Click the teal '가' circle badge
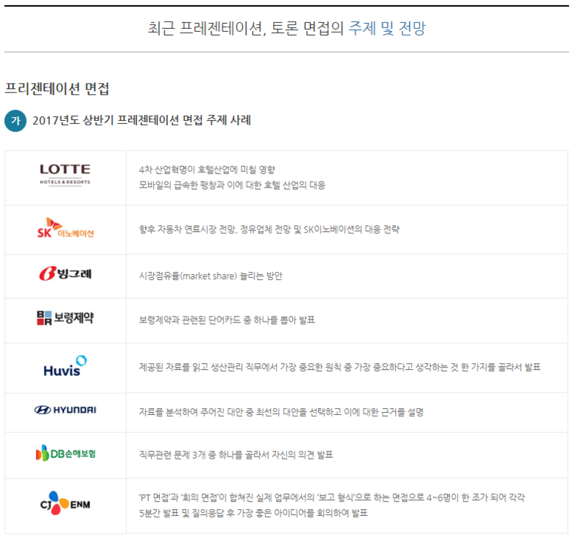This screenshot has width=572, height=538. click(x=16, y=121)
